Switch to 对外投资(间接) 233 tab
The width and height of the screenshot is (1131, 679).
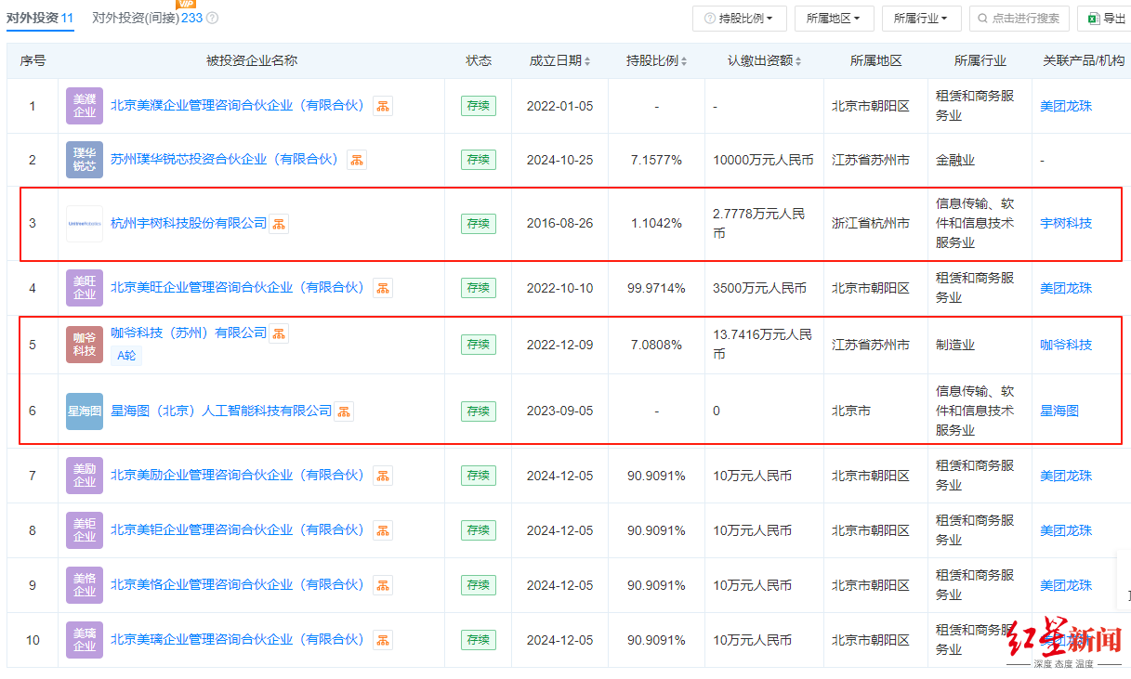(147, 18)
